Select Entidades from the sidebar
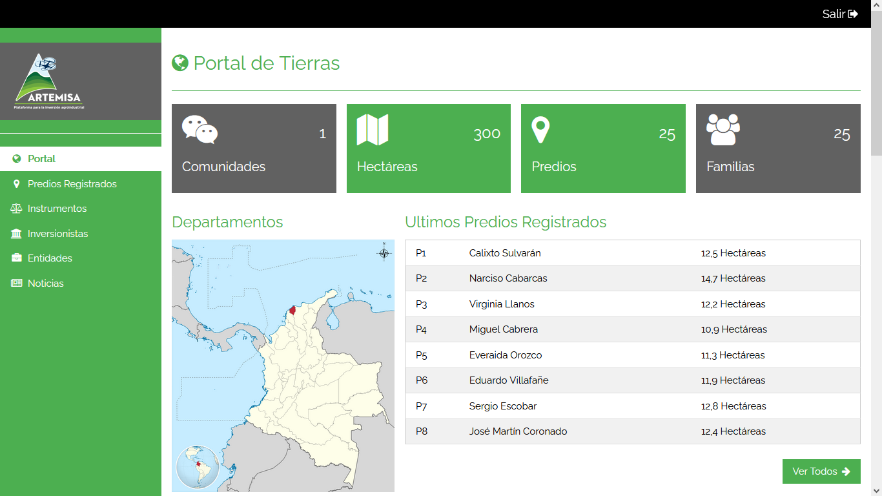The height and width of the screenshot is (496, 882). coord(81,258)
